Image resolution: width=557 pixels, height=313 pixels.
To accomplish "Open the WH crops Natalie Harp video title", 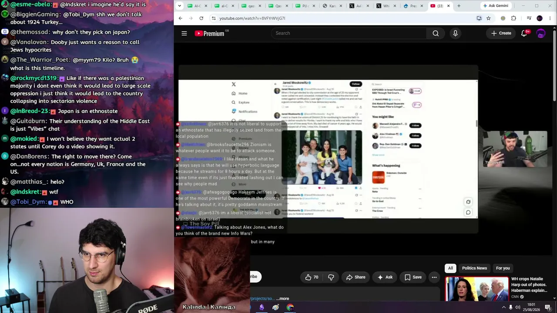I will tap(529, 285).
